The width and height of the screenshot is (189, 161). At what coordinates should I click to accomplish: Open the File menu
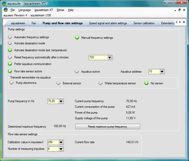[x=13, y=10]
